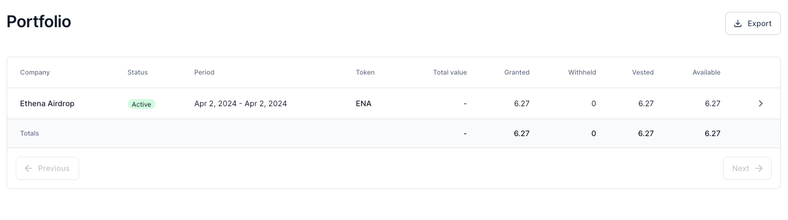Click the Active status badge
Screen dimensions: 788x220
point(141,104)
